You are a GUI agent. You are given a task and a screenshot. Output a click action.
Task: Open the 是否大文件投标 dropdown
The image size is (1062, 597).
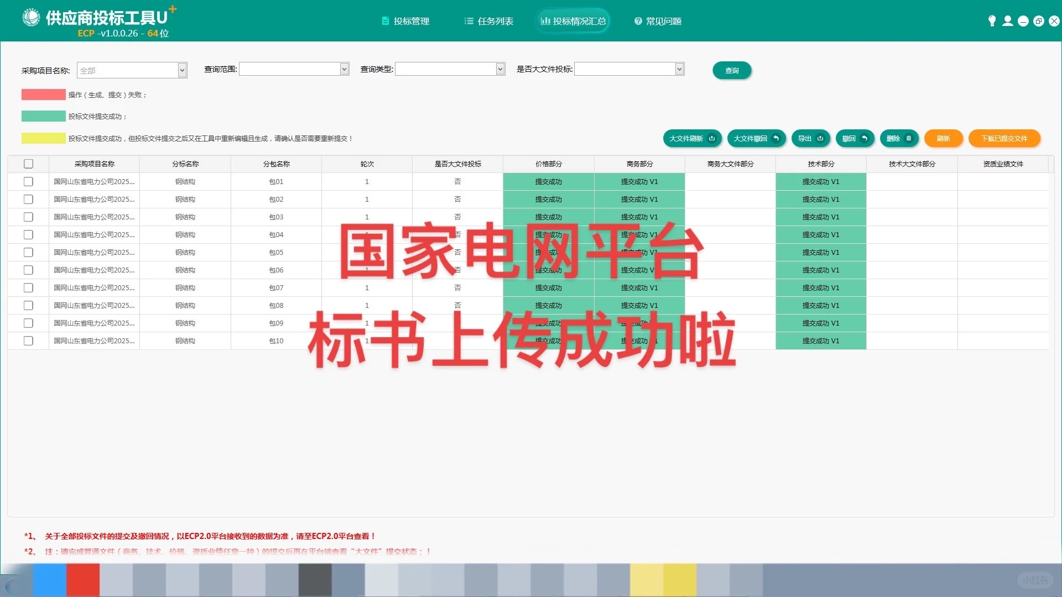click(679, 69)
